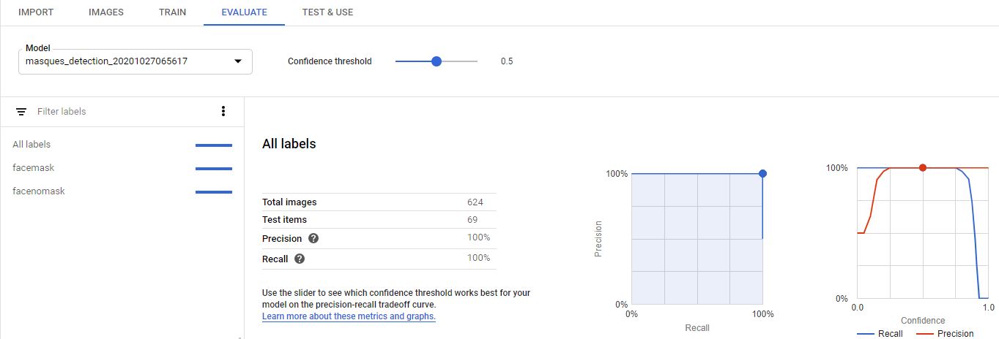The width and height of the screenshot is (999, 339).
Task: Click the blue point on precision-recall curve
Action: [762, 174]
